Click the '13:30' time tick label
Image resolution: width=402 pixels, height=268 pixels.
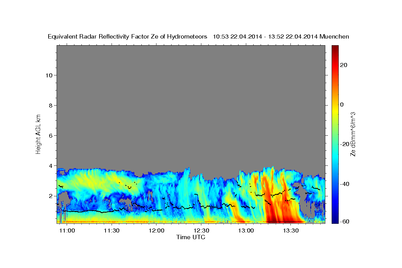tap(291, 231)
